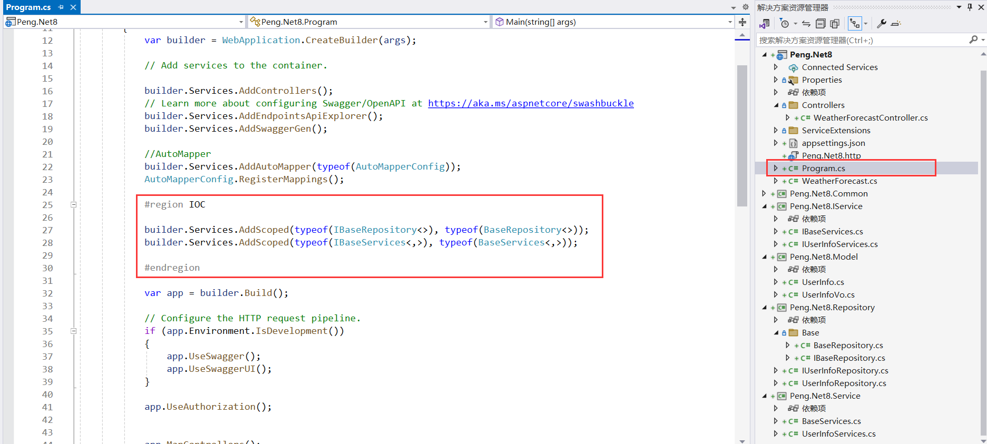Image resolution: width=987 pixels, height=444 pixels.
Task: Open Solution Explorer search options dropdown arrow
Action: coord(982,40)
